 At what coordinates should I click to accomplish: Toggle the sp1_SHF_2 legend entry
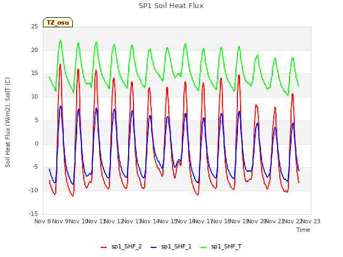coord(121,247)
